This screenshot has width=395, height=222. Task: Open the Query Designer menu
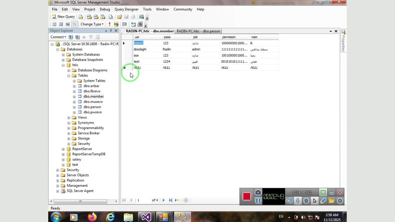[126, 9]
